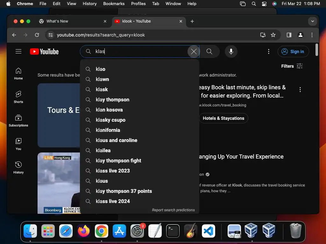Open the Home sidebar item
Viewport: 326px width, 244px height.
tap(18, 74)
